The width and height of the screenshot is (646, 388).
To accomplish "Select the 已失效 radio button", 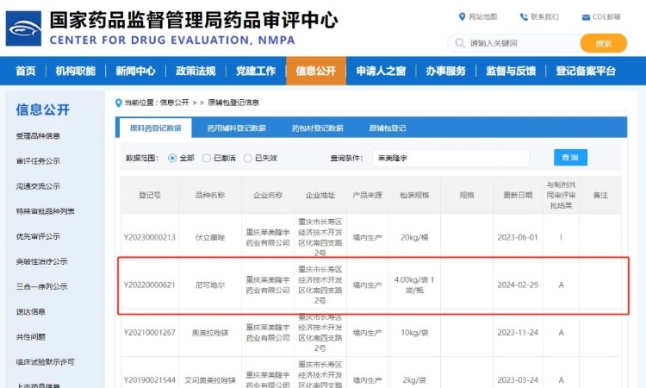I will (x=248, y=158).
